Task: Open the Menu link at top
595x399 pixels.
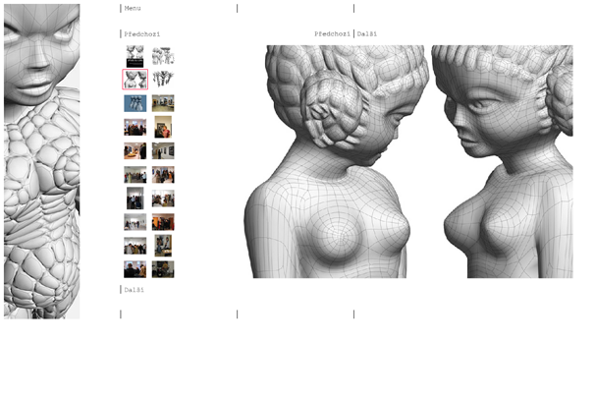Action: click(x=133, y=8)
